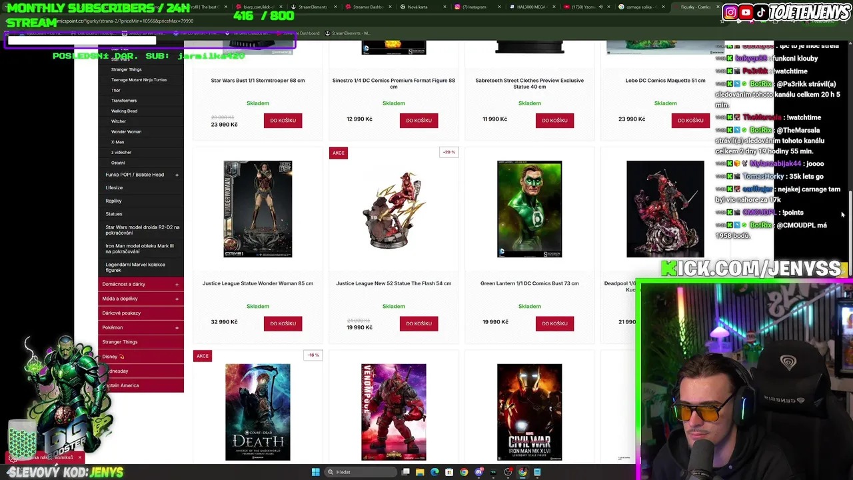Open the Deadpool statue product image
Image resolution: width=853 pixels, height=480 pixels.
tap(665, 209)
